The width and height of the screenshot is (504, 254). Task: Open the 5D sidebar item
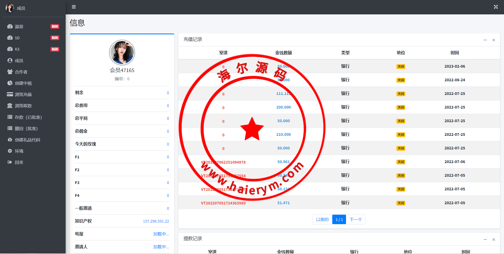tap(17, 38)
